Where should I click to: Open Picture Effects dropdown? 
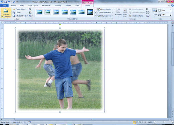point(105,13)
